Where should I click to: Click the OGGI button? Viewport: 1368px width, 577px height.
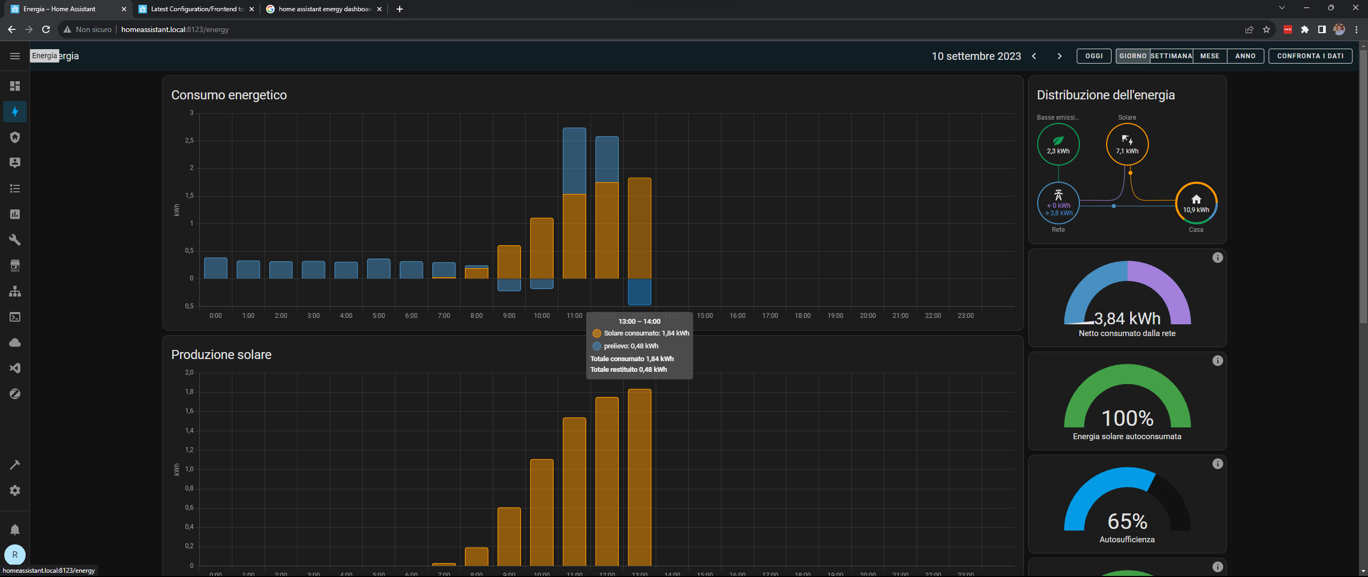pyautogui.click(x=1094, y=56)
